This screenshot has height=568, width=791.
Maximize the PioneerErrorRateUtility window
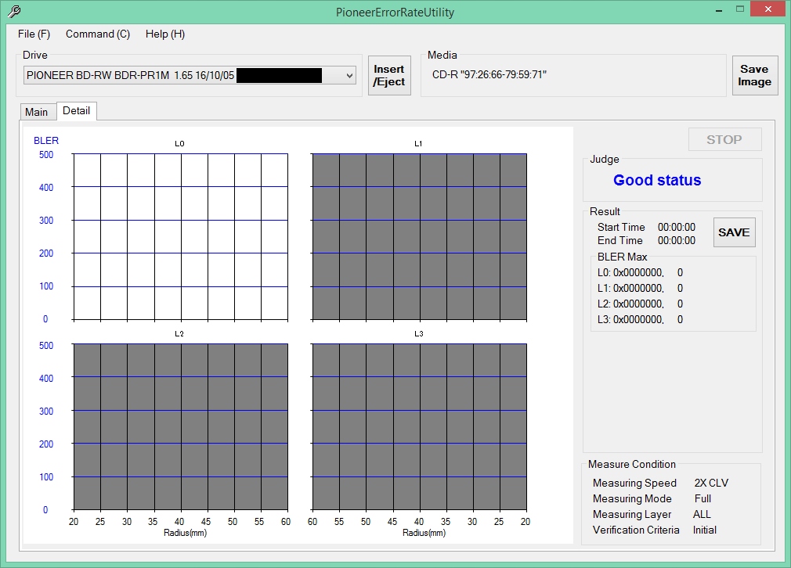(739, 9)
